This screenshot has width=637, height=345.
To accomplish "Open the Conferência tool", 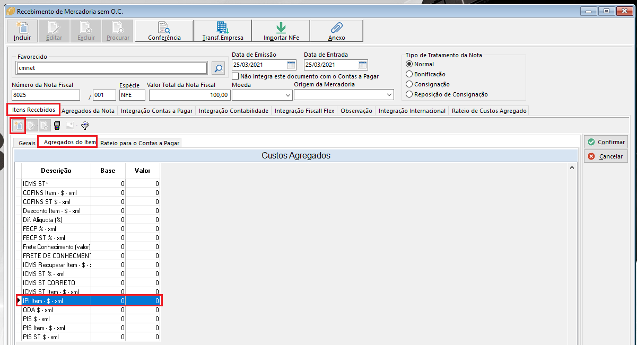I will 164,31.
